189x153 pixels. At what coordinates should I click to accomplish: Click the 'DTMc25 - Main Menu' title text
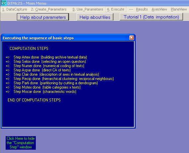coord(27,3)
